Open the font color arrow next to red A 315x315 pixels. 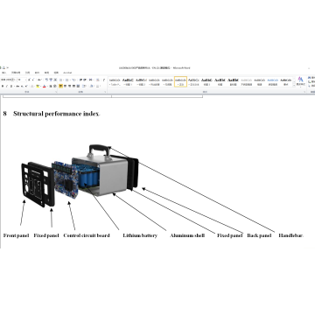(47, 87)
